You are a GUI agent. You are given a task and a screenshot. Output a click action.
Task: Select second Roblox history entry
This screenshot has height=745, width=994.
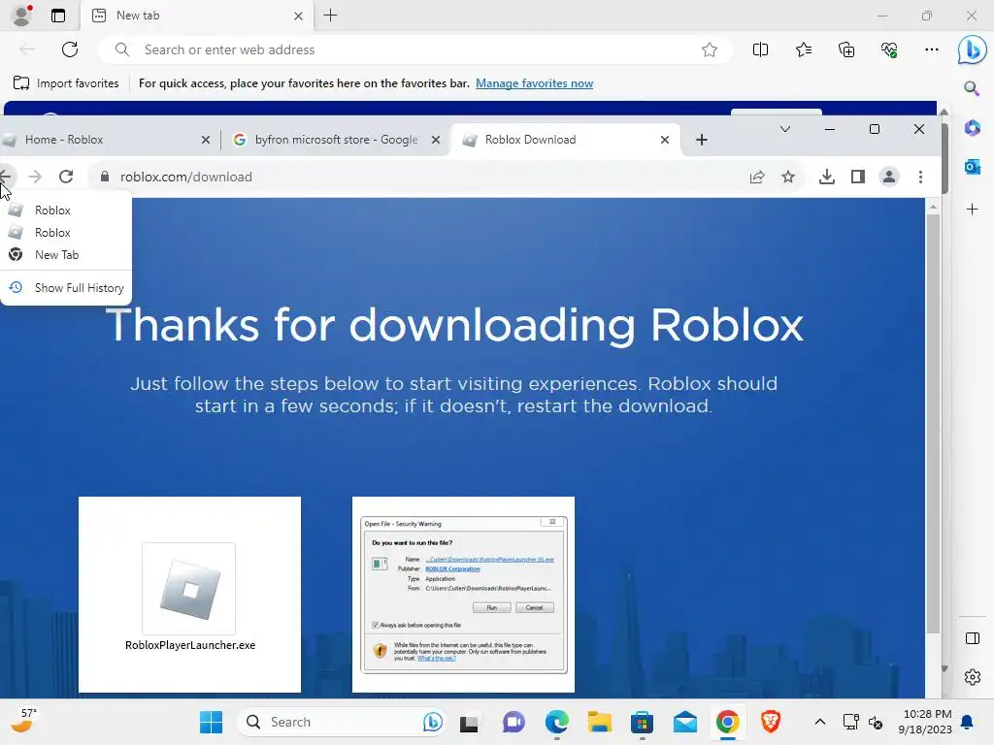pos(66,233)
